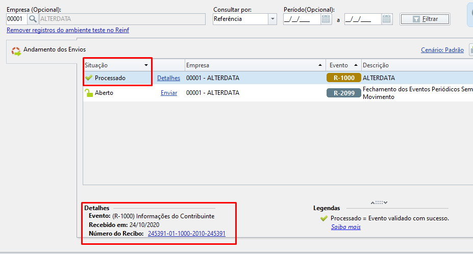This screenshot has width=473, height=254.
Task: Open Remover registros do ambiente teste link
Action: [68, 30]
